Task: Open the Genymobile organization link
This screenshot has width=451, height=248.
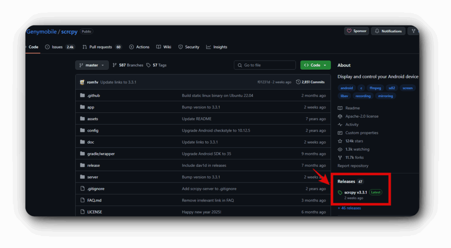Action: 41,32
